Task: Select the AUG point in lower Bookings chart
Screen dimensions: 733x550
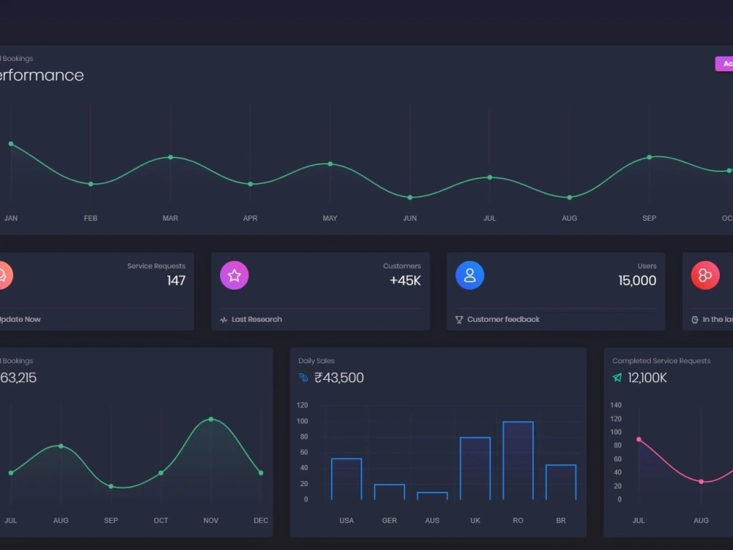Action: pyautogui.click(x=61, y=446)
